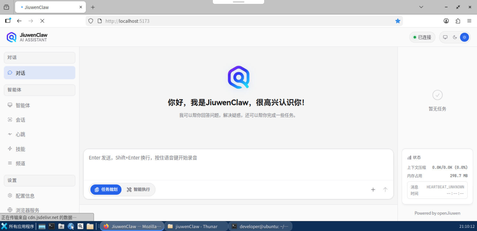Open the 技能 skills page

(x=39, y=149)
